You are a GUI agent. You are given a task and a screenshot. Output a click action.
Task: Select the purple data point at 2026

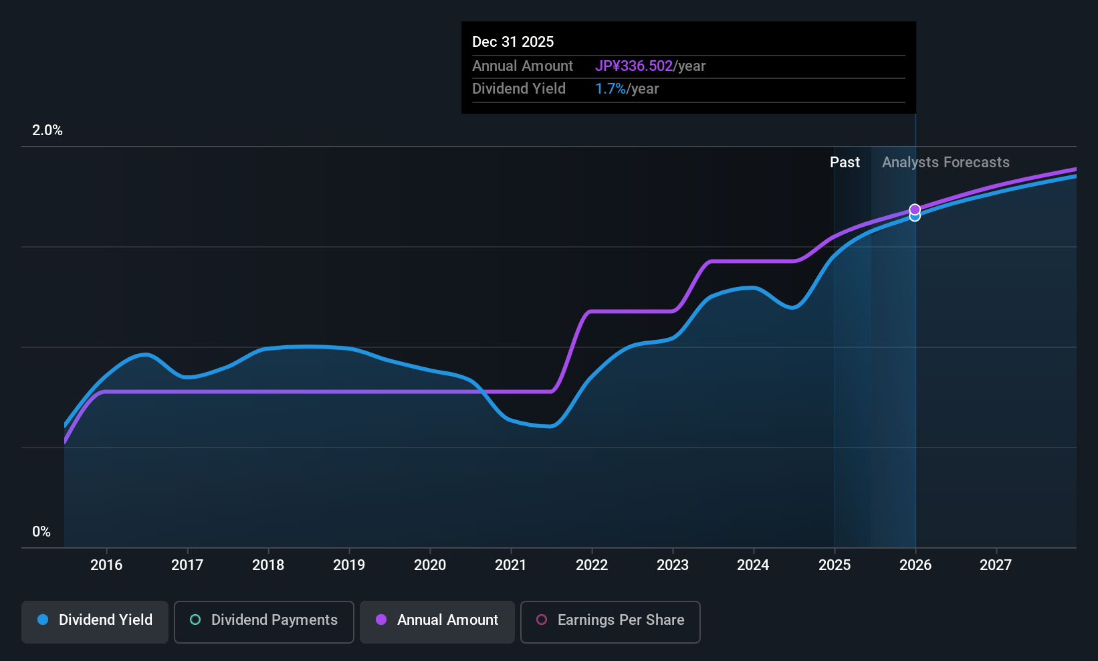coord(915,209)
